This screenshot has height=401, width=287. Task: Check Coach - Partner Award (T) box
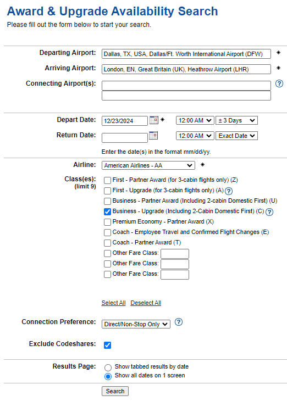pyautogui.click(x=108, y=243)
